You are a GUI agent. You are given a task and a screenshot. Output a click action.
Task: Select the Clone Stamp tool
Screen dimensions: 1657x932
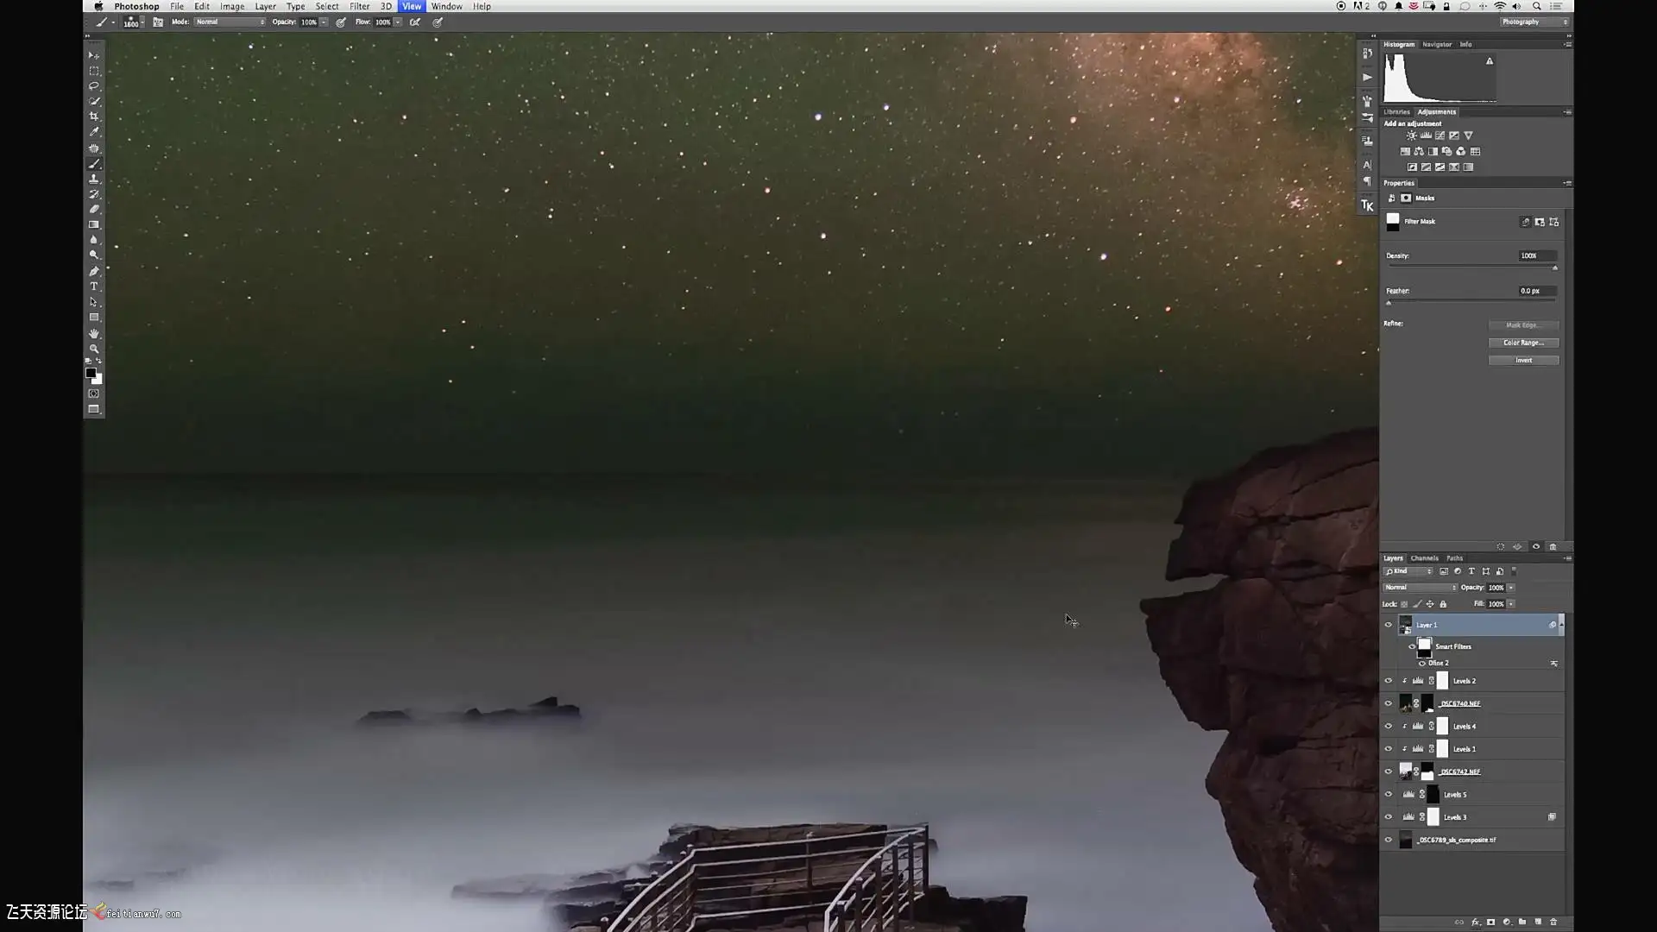coord(94,179)
